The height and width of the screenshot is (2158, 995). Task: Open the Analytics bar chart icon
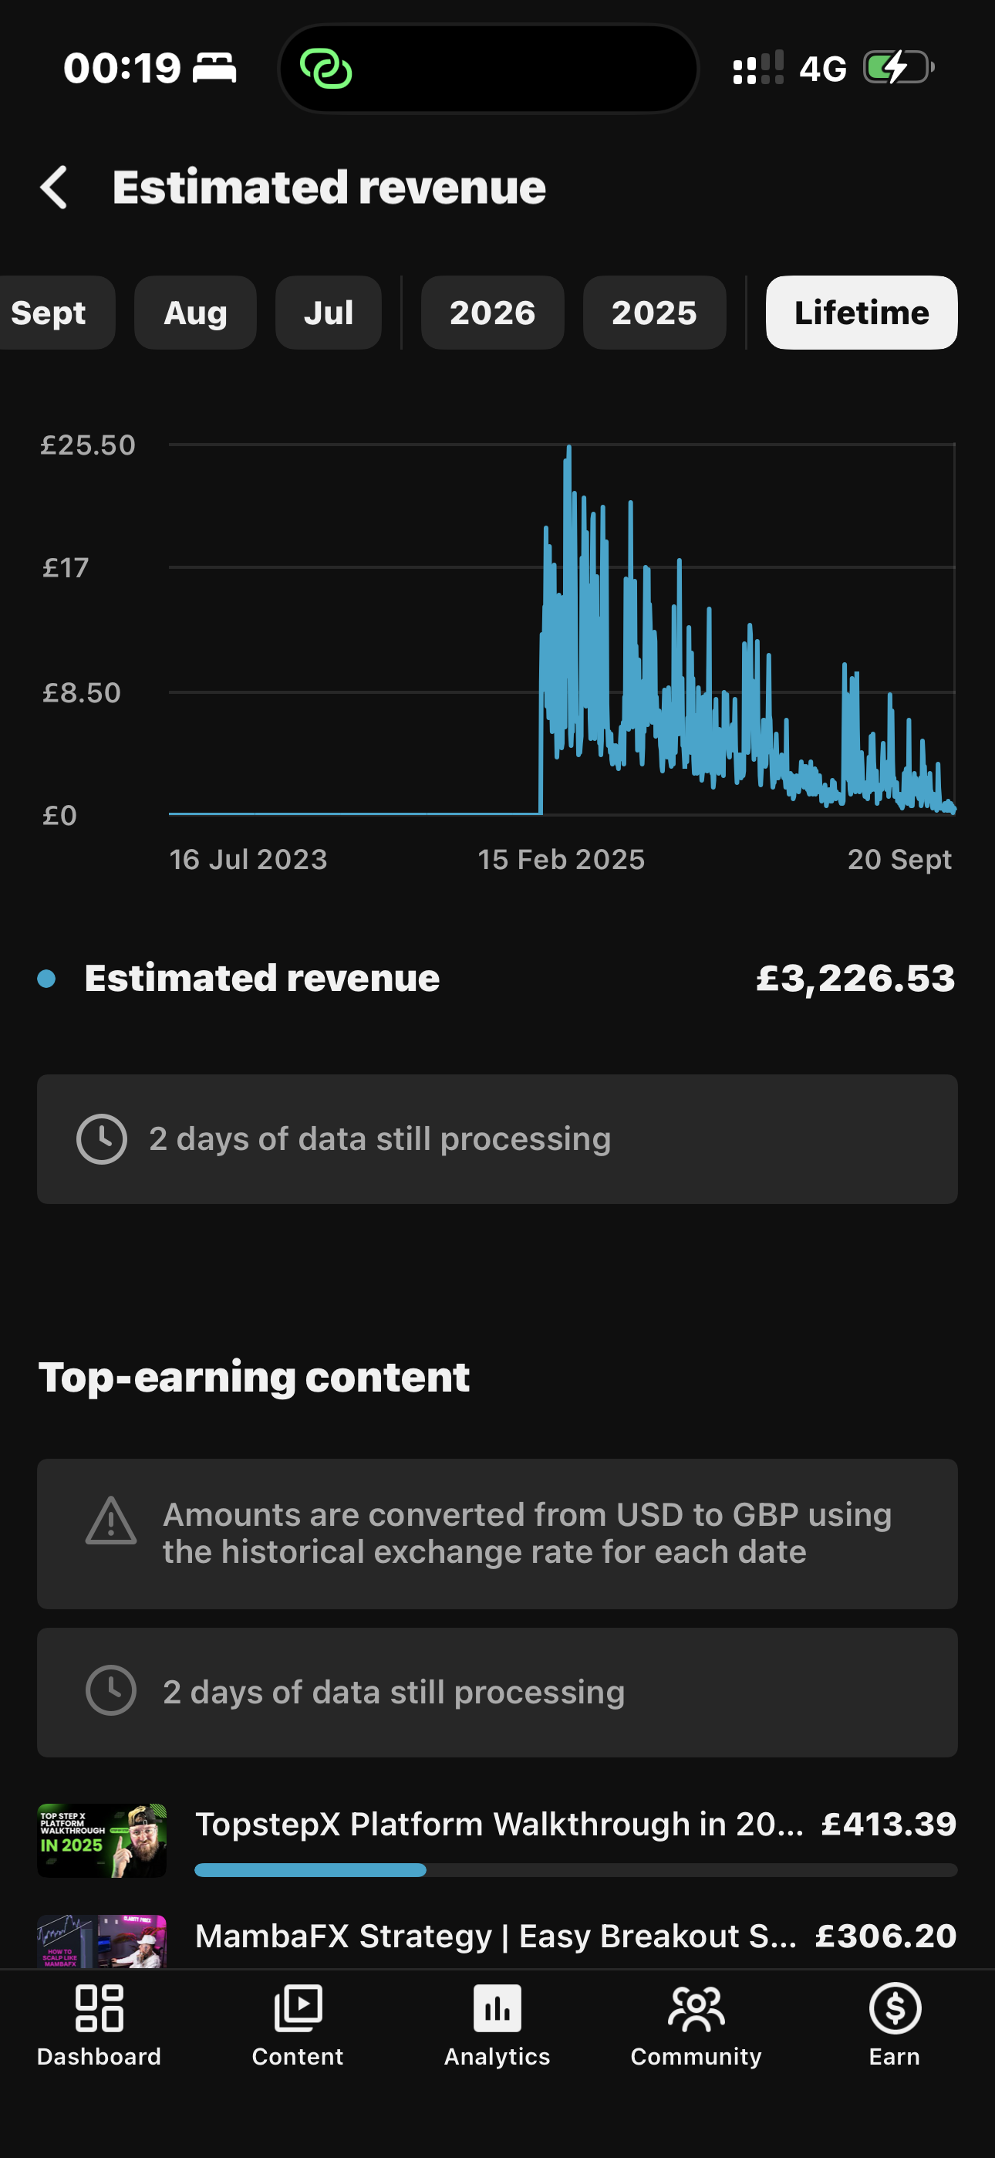[x=497, y=2008]
